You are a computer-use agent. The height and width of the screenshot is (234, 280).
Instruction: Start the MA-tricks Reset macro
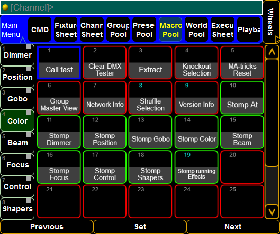click(x=242, y=62)
